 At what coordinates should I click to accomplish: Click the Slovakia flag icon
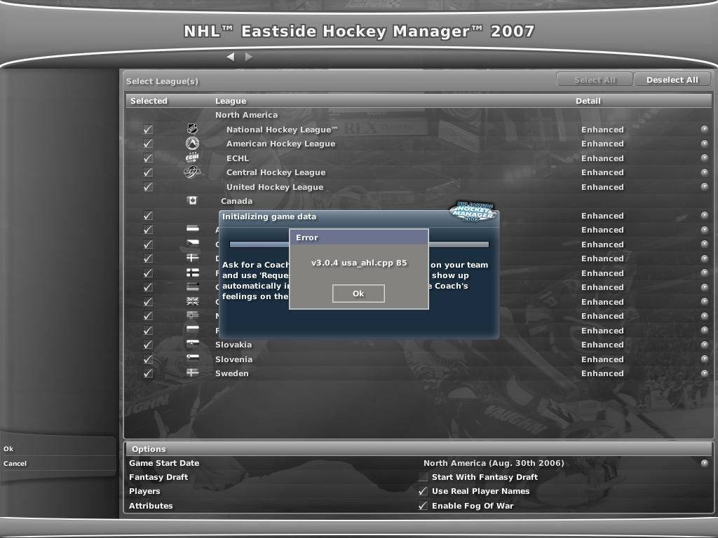click(192, 344)
